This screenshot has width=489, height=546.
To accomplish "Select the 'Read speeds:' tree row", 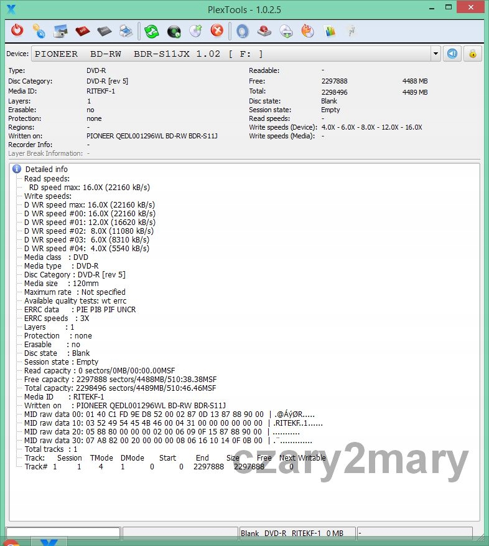I will [47, 179].
